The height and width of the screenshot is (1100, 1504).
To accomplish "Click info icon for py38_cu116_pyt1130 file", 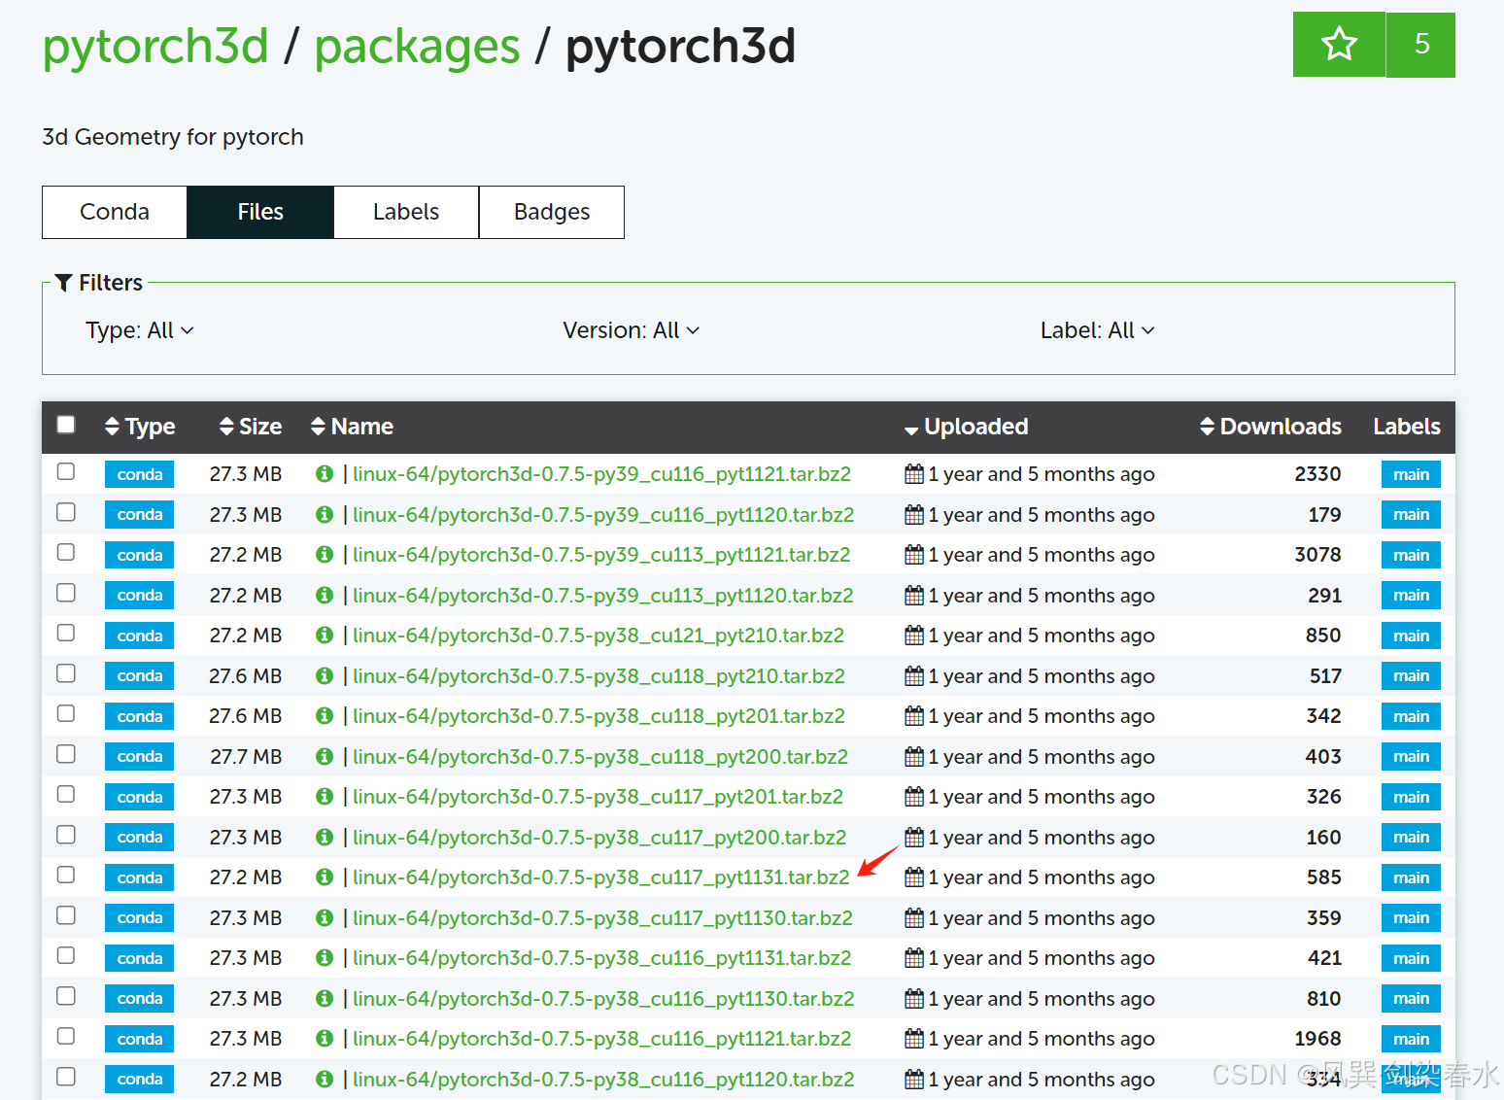I will click(325, 998).
